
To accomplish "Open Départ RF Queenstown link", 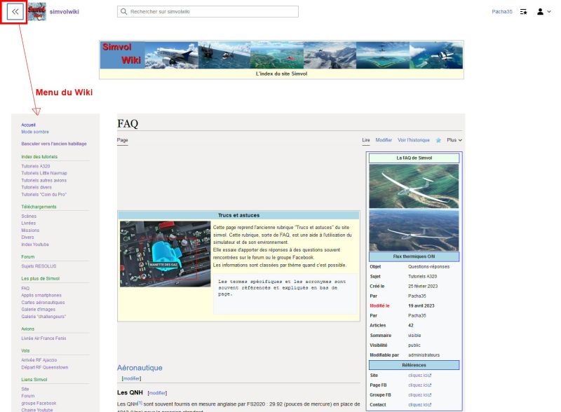I will (x=45, y=367).
